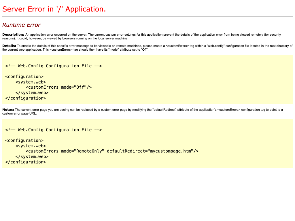The image size is (295, 221).
Task: Click the opening configuration tag in second block
Action: point(24,140)
